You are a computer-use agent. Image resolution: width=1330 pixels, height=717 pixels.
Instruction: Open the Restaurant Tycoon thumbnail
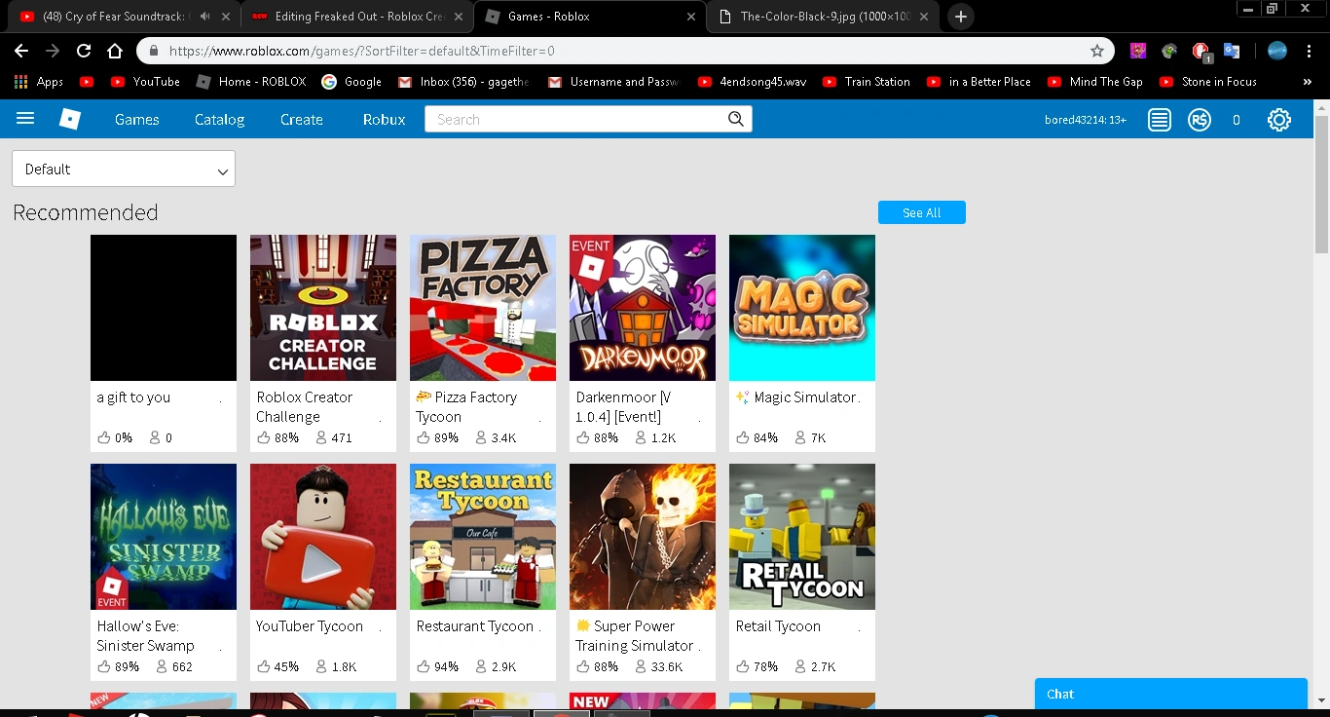pyautogui.click(x=483, y=537)
